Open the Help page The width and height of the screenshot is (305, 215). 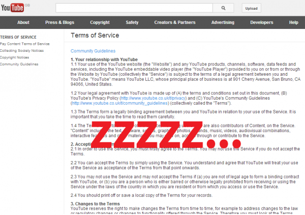click(x=293, y=22)
